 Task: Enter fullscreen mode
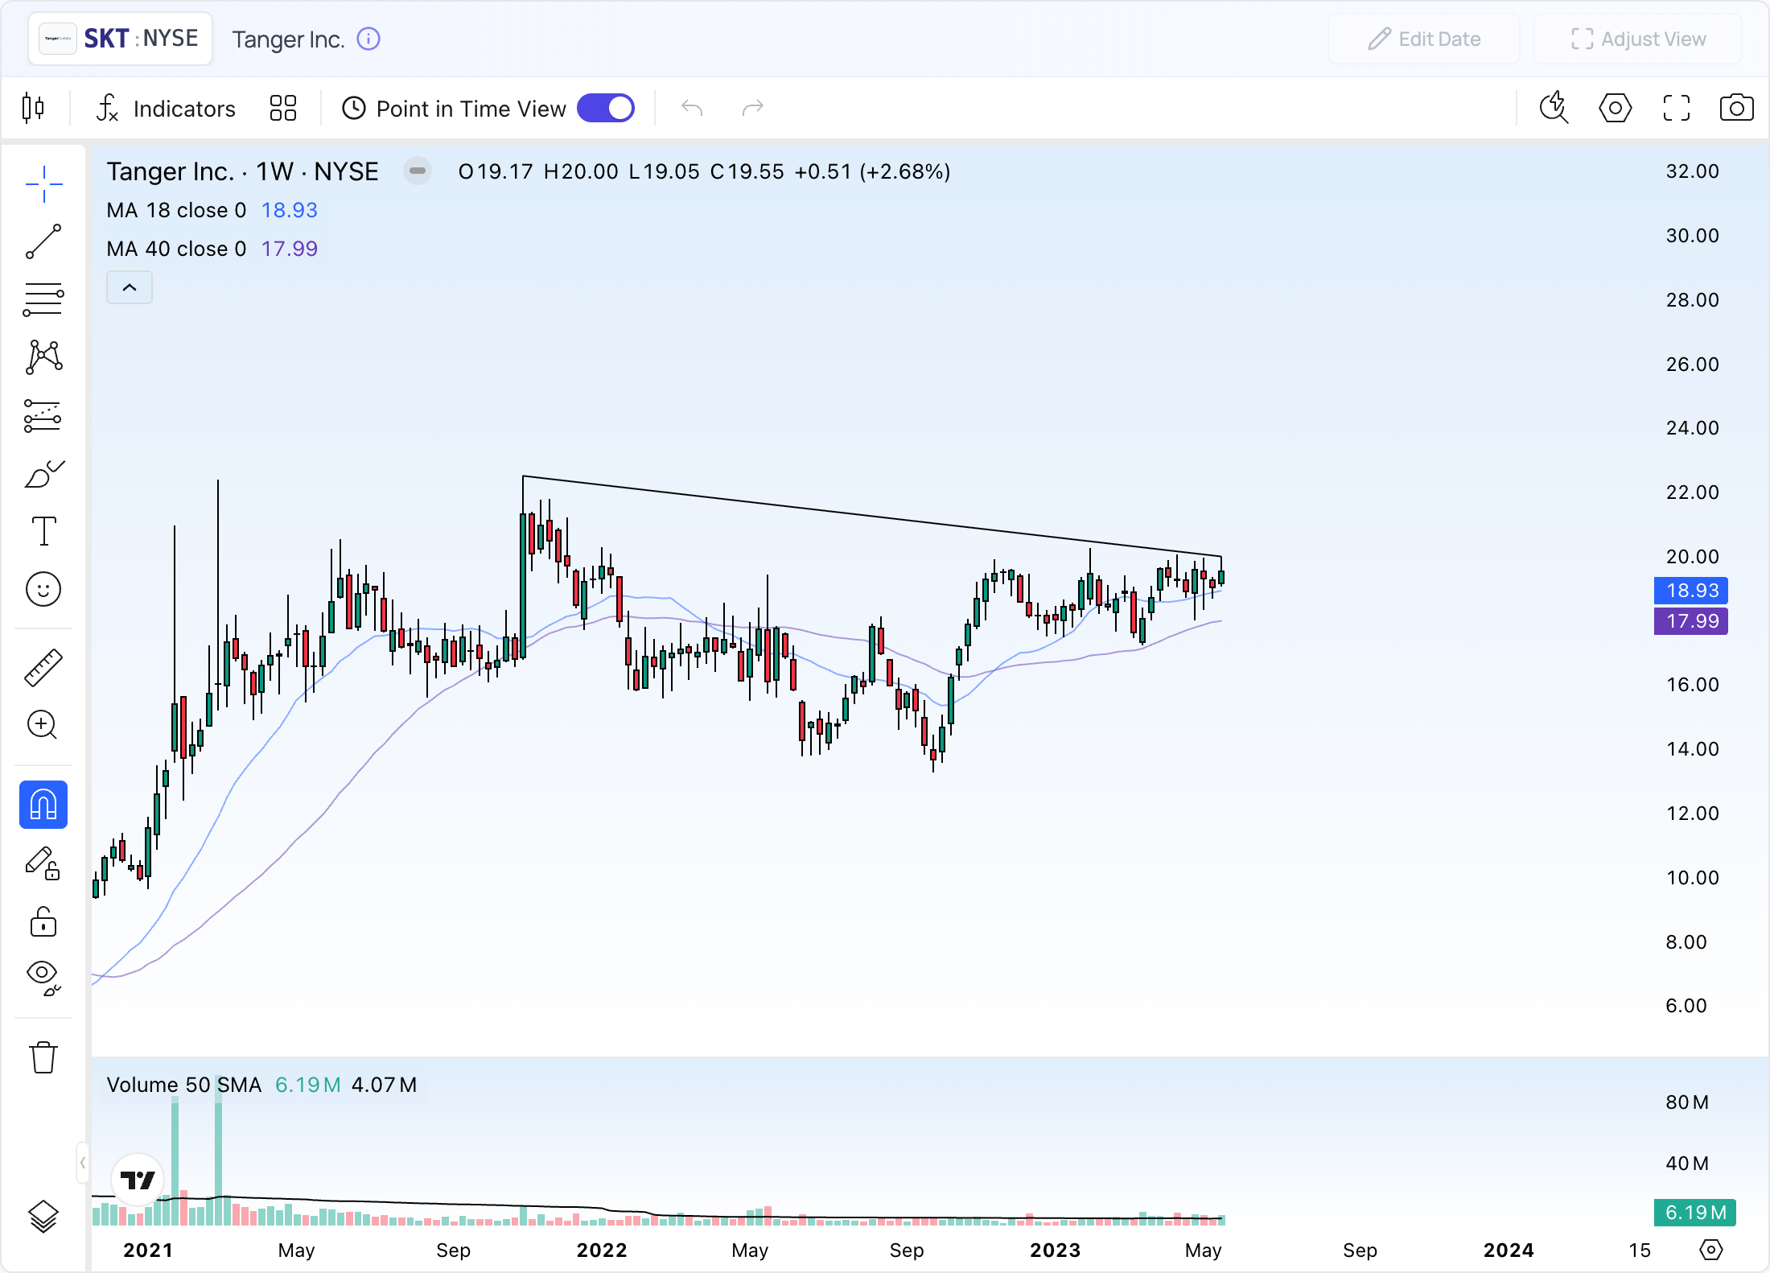coord(1676,108)
